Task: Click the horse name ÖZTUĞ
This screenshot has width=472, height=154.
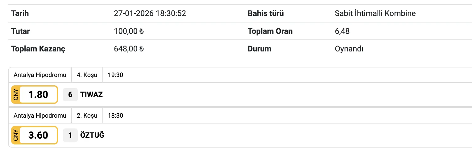Action: (x=92, y=135)
